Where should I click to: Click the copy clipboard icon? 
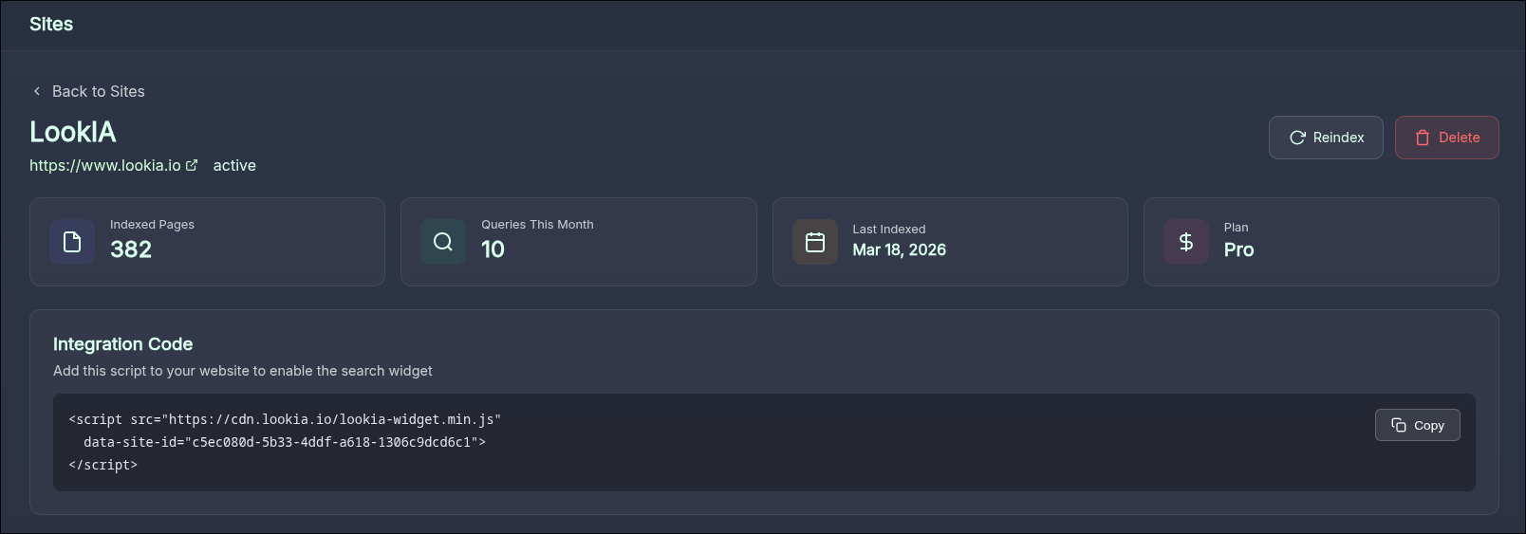(x=1399, y=425)
